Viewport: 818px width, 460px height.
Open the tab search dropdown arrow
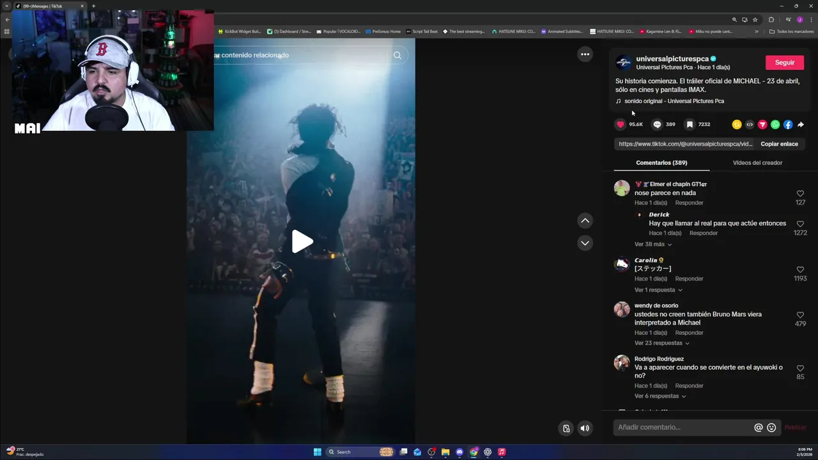click(x=7, y=6)
